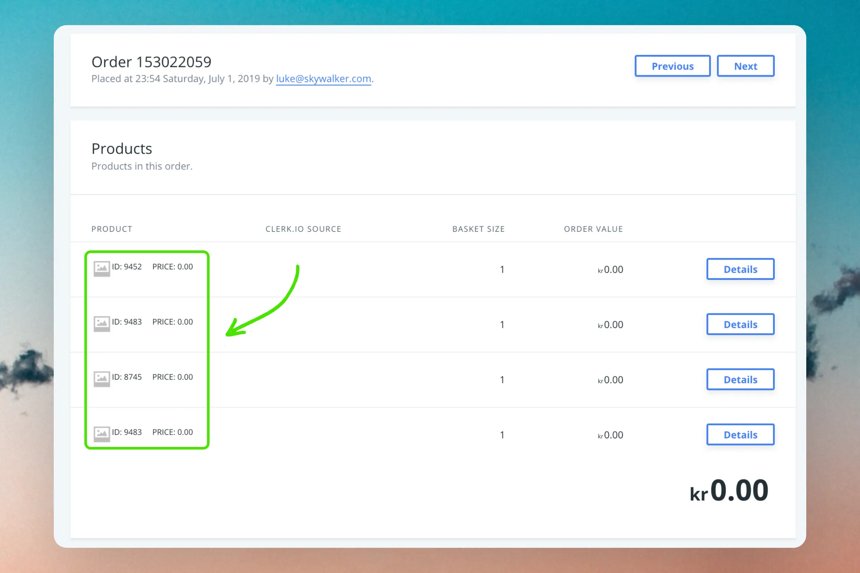Click the ORDER VALUE column header

coord(593,229)
